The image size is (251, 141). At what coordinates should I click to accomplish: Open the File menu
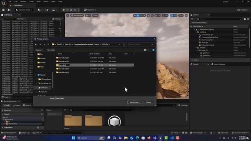[x=10, y=2]
